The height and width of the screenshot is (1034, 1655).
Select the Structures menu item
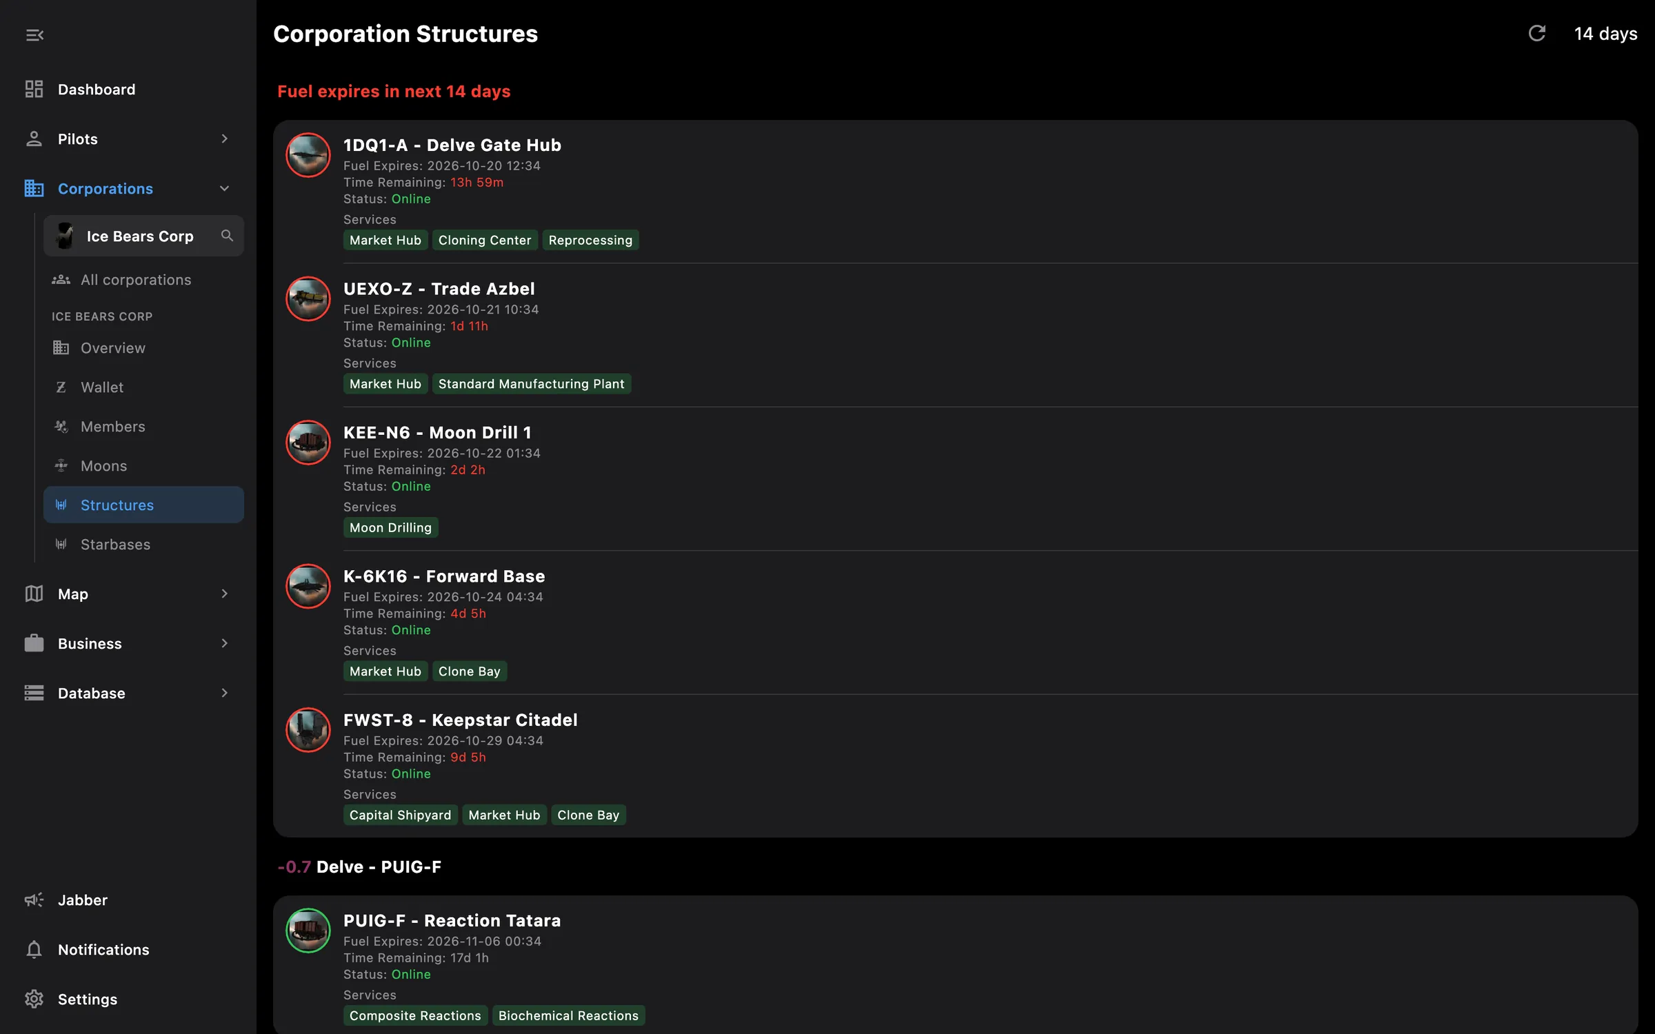pyautogui.click(x=143, y=505)
